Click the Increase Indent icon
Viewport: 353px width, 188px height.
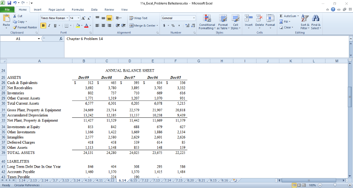point(123,25)
